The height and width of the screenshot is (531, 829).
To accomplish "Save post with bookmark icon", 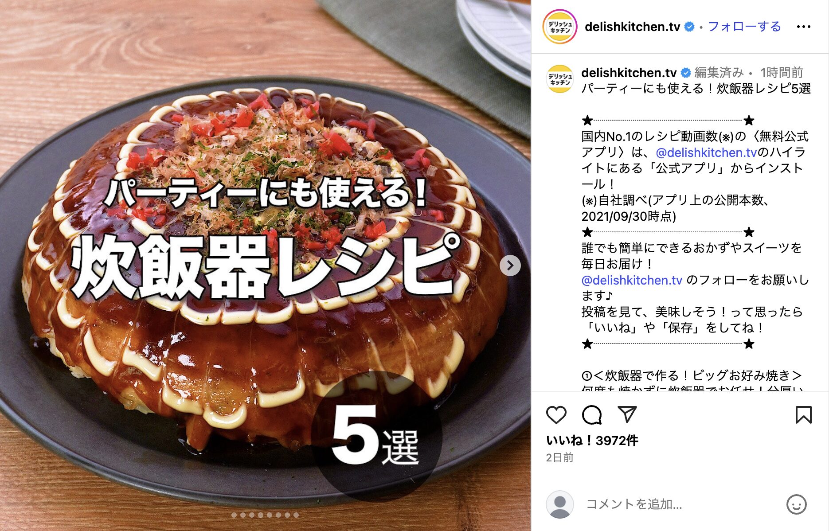I will point(803,415).
